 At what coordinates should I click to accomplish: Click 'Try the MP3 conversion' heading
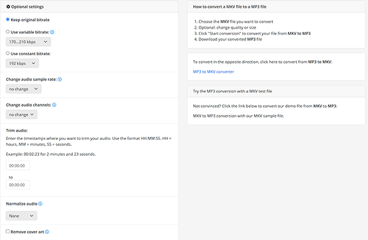(232, 91)
